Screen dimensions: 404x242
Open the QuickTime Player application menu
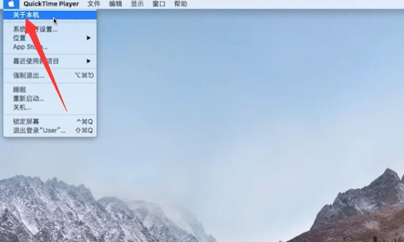(x=51, y=4)
